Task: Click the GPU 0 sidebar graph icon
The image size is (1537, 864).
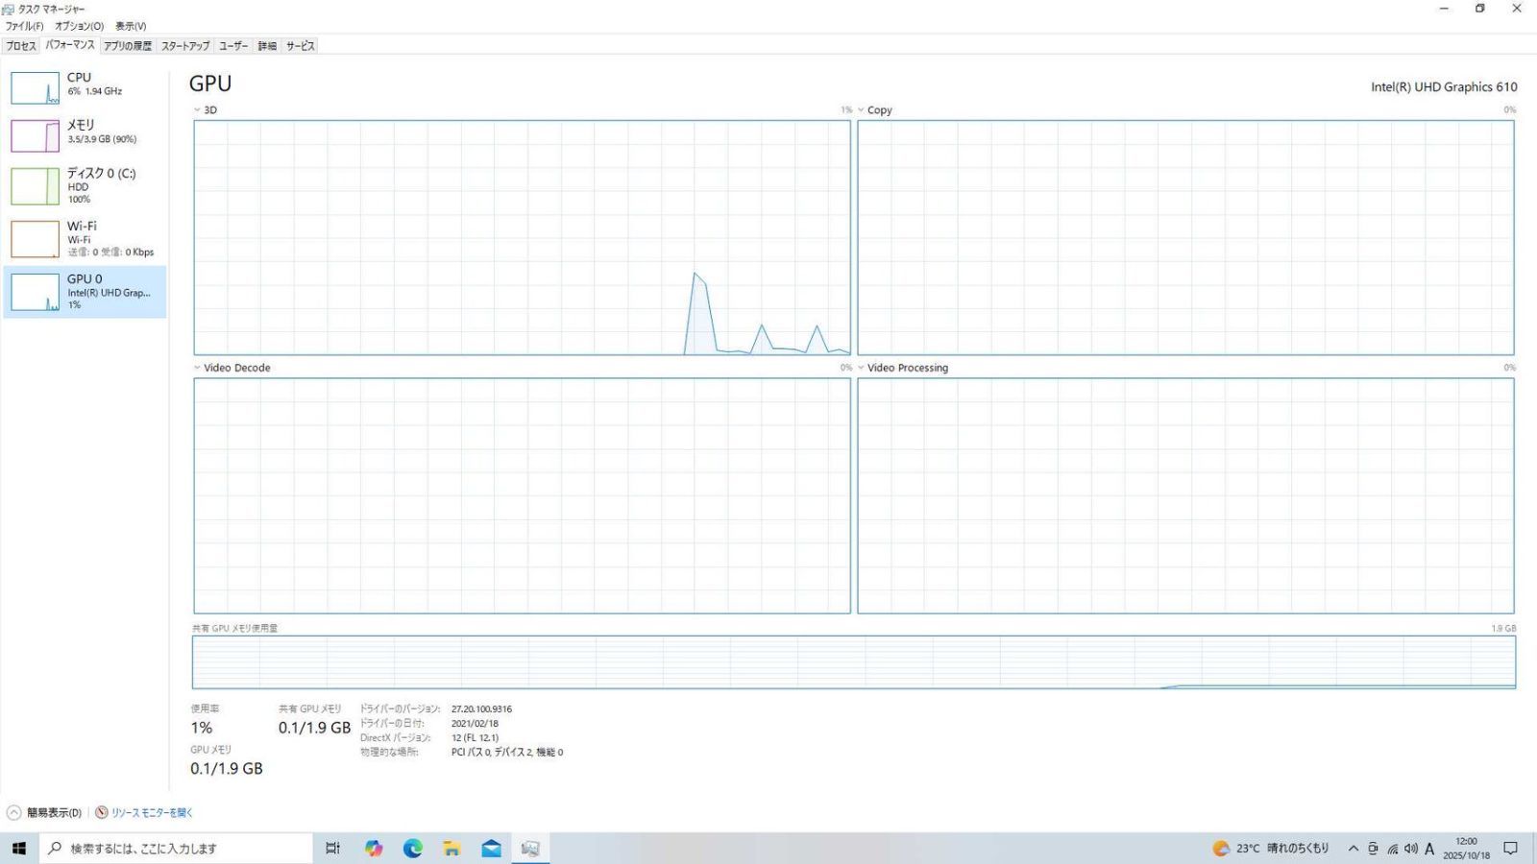Action: [x=35, y=292]
